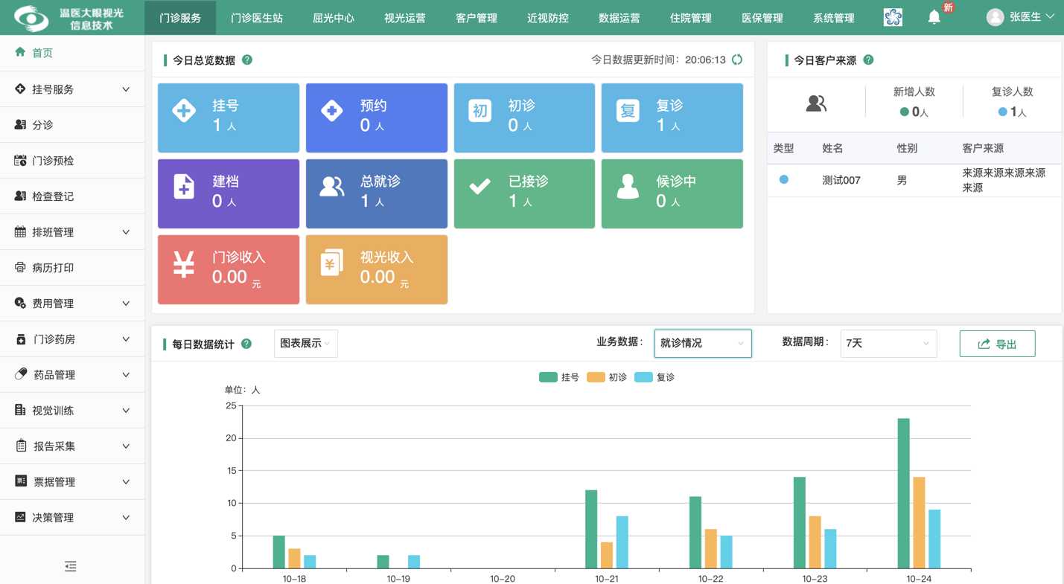Toggle 复诊 series in chart legend
Image resolution: width=1064 pixels, height=584 pixels.
tap(654, 377)
